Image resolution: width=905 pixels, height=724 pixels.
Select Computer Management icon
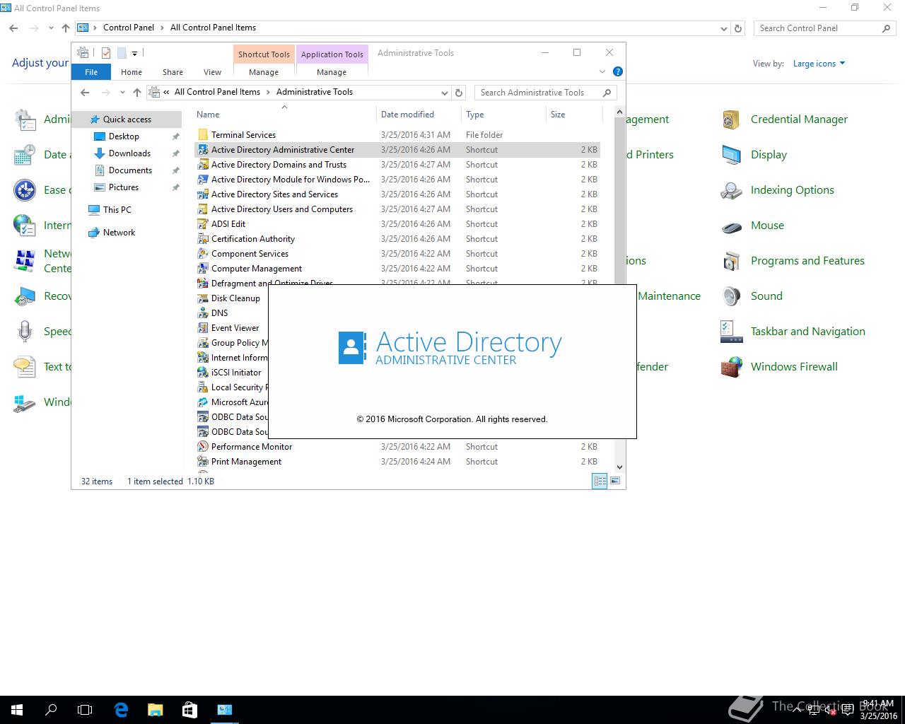203,269
